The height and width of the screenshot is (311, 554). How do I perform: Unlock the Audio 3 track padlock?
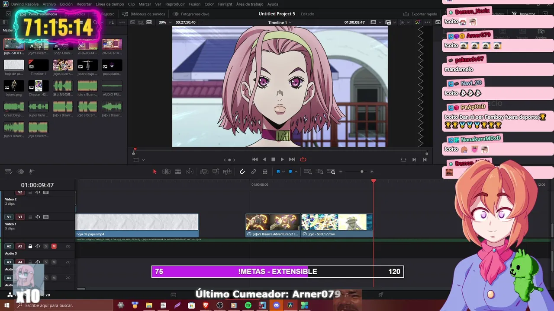pos(30,246)
